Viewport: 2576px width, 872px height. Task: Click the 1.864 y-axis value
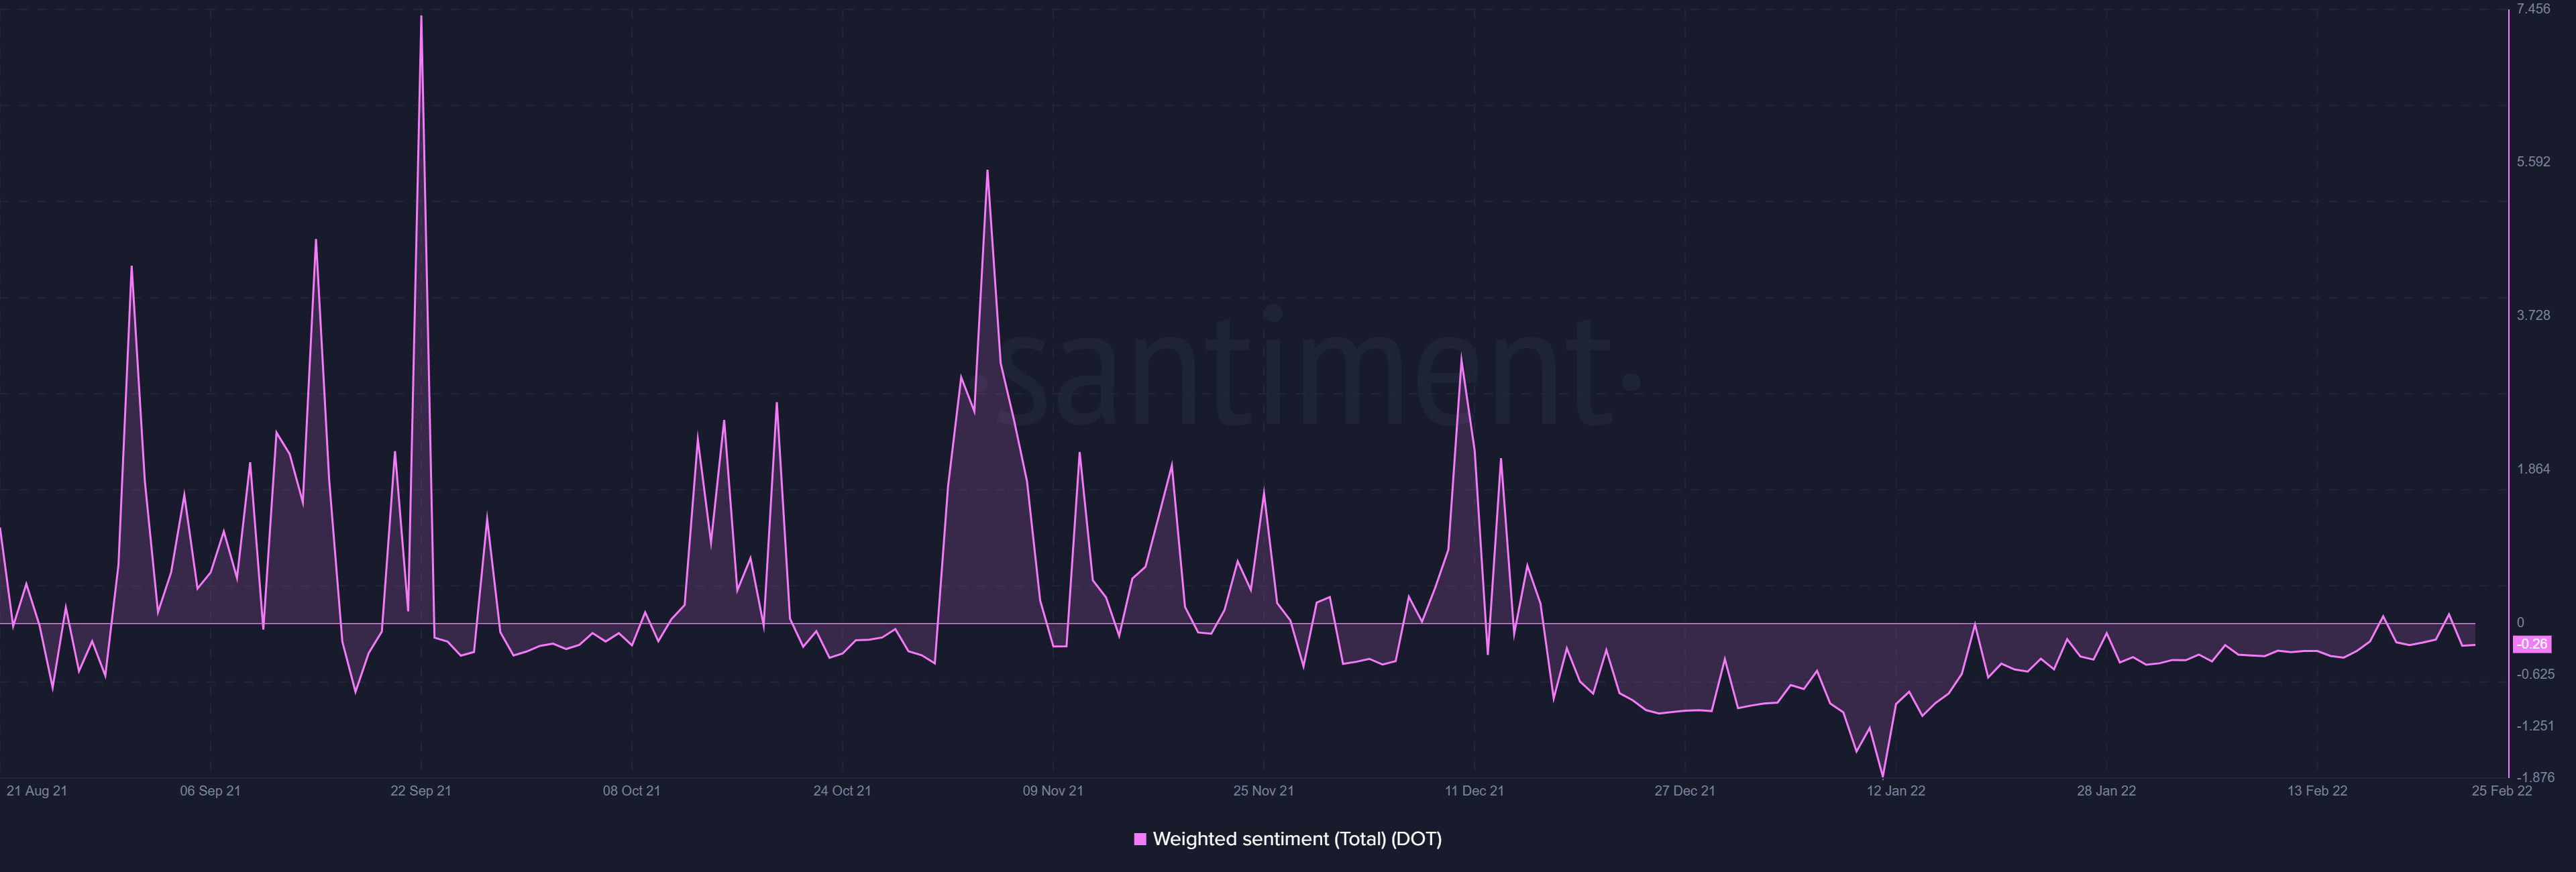[x=2533, y=469]
